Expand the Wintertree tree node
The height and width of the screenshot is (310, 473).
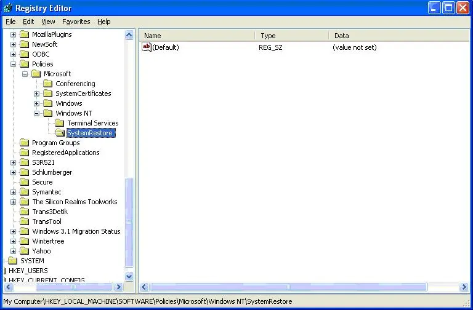coord(14,241)
